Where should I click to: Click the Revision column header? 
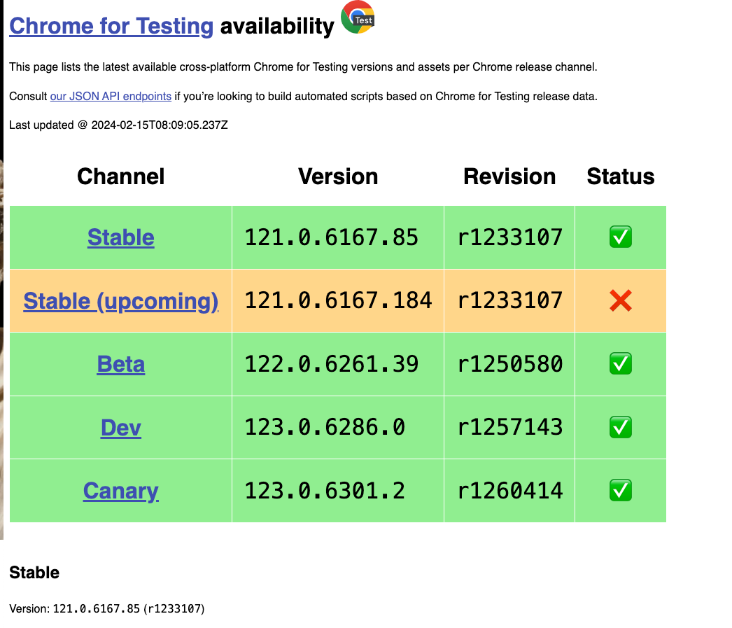509,176
